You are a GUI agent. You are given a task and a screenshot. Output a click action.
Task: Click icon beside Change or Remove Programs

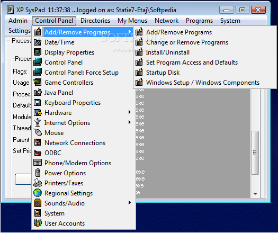tap(139, 42)
